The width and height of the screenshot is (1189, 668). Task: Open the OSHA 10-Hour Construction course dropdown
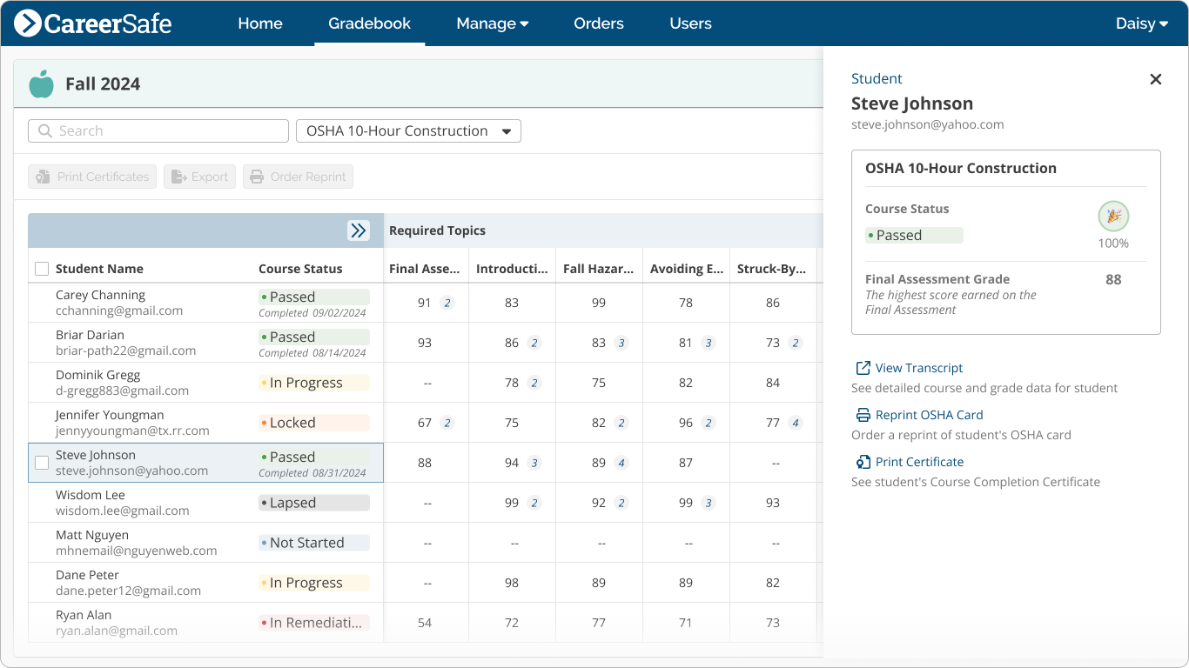(408, 130)
